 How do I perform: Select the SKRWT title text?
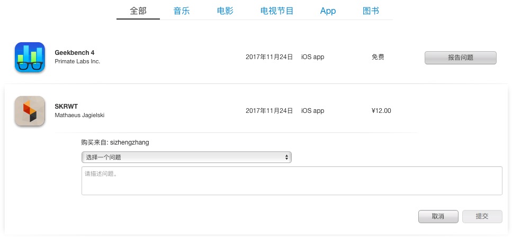pos(66,107)
